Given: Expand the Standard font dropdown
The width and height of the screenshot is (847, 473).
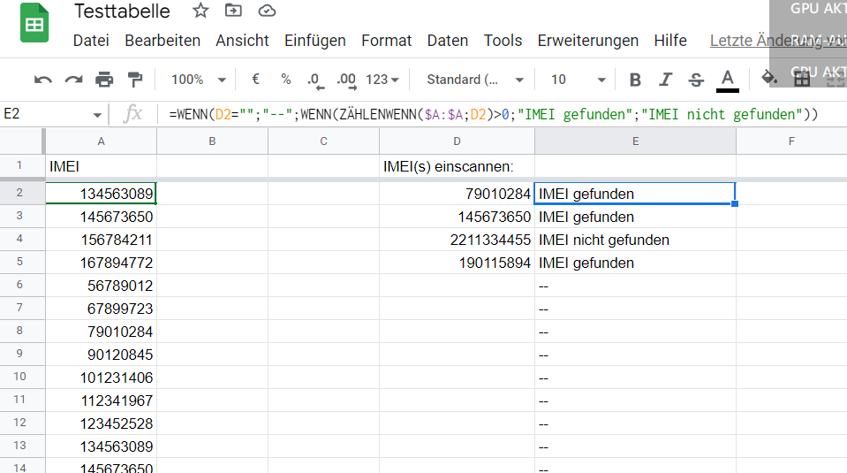Looking at the screenshot, I should click(475, 80).
